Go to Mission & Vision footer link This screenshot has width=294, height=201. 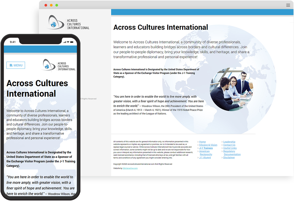coord(208,145)
